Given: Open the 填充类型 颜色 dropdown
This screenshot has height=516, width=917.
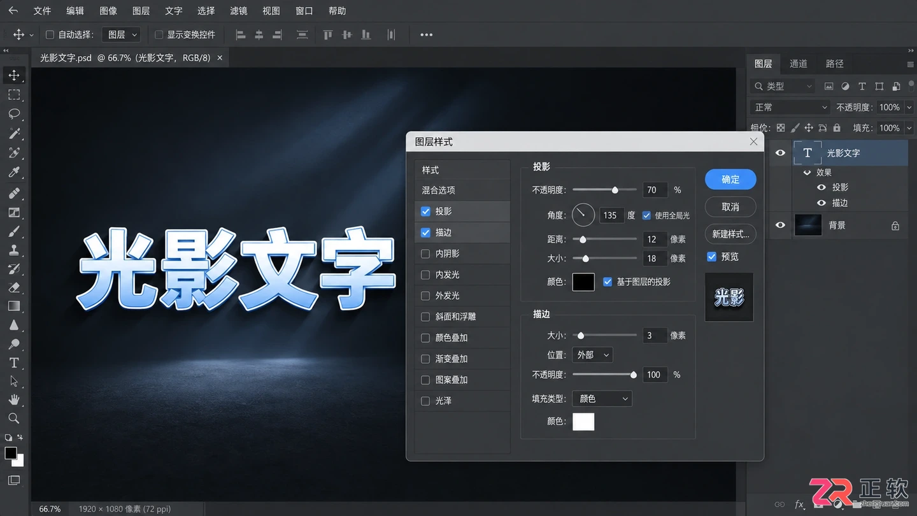Looking at the screenshot, I should (602, 399).
